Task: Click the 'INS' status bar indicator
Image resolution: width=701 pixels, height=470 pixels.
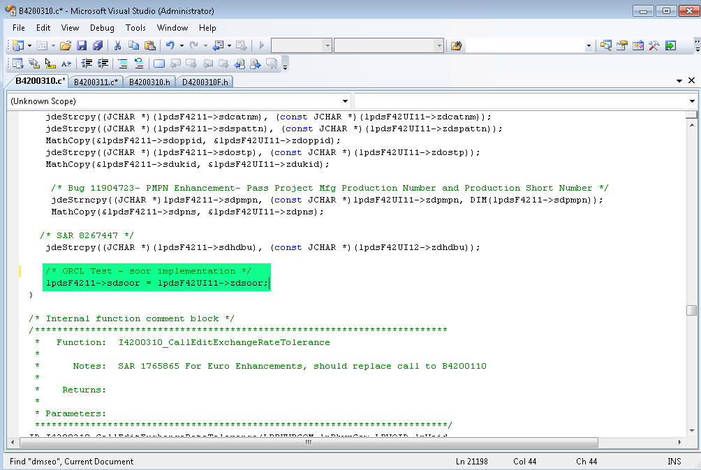Action: click(x=674, y=462)
